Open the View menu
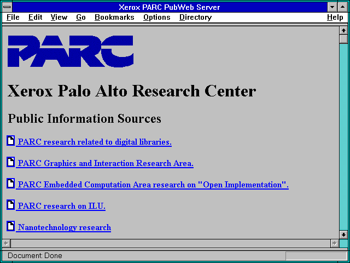The image size is (350, 263). coord(59,18)
